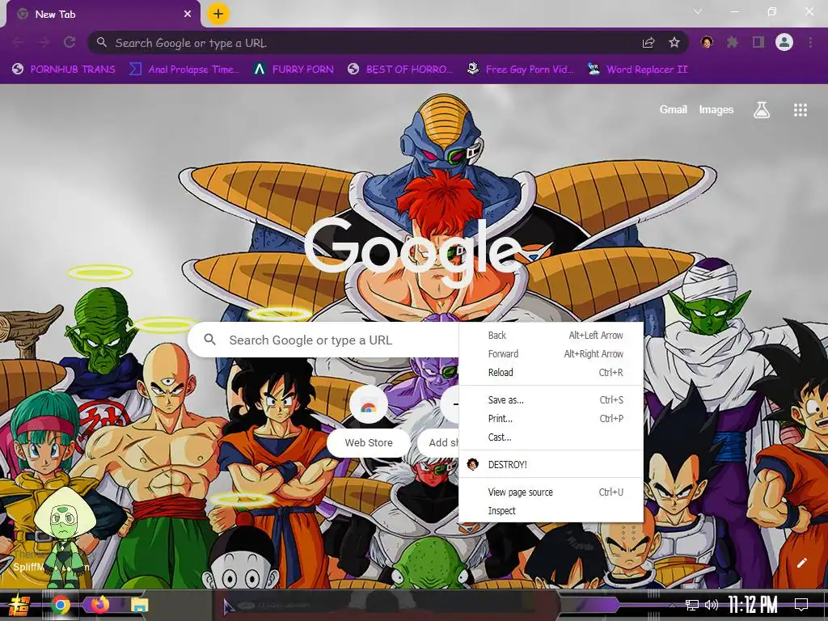Click the magnifier in the Google search box

209,340
